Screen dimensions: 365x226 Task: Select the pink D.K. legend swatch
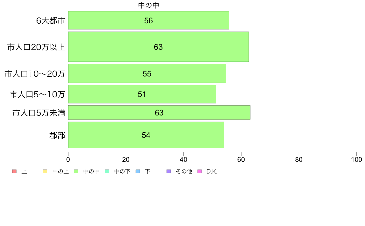199,171
